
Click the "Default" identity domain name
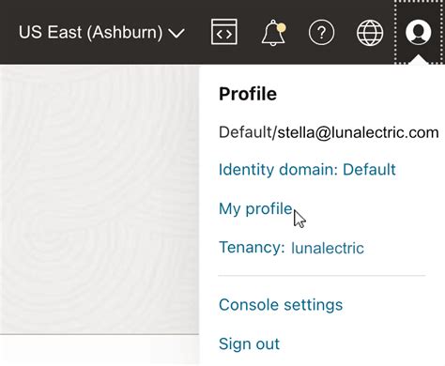pyautogui.click(x=369, y=170)
